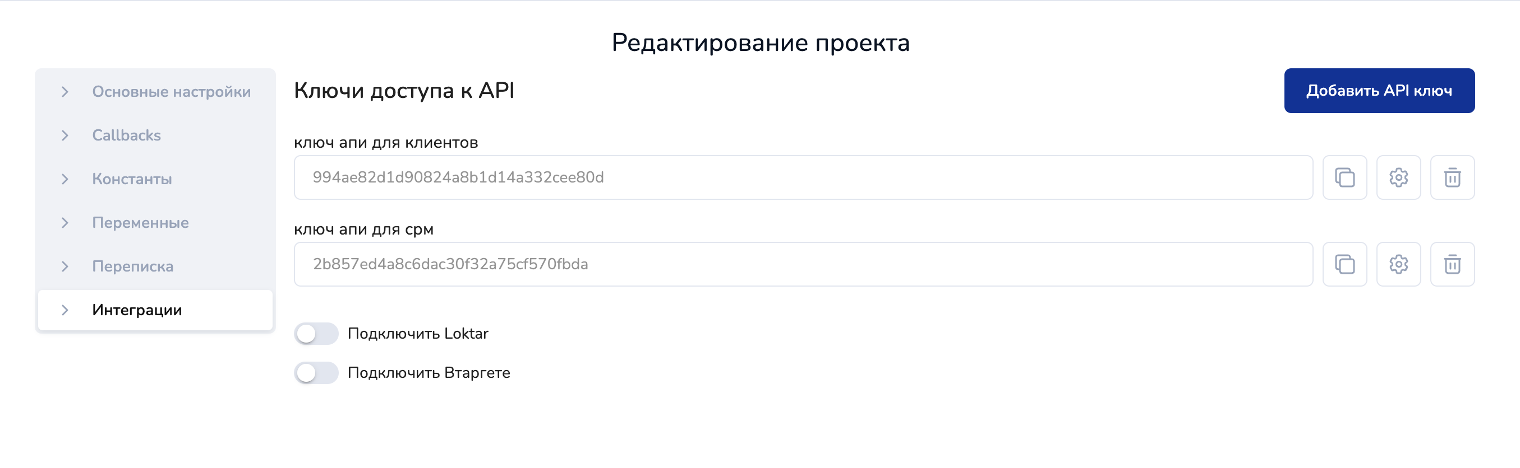Enable the Подключить Втаргете toggle
This screenshot has height=468, width=1520.
point(316,373)
